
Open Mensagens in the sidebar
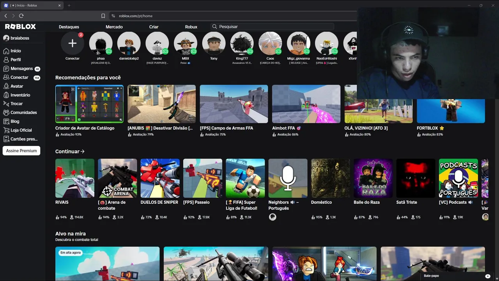point(21,69)
